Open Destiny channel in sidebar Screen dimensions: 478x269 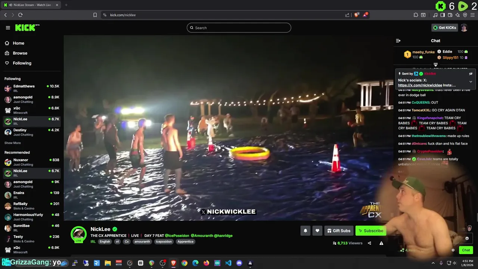coord(32,132)
